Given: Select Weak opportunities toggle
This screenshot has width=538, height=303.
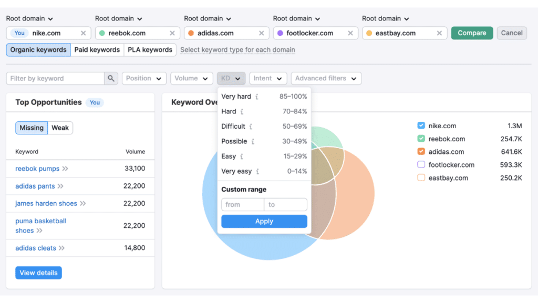Looking at the screenshot, I should click(x=60, y=128).
